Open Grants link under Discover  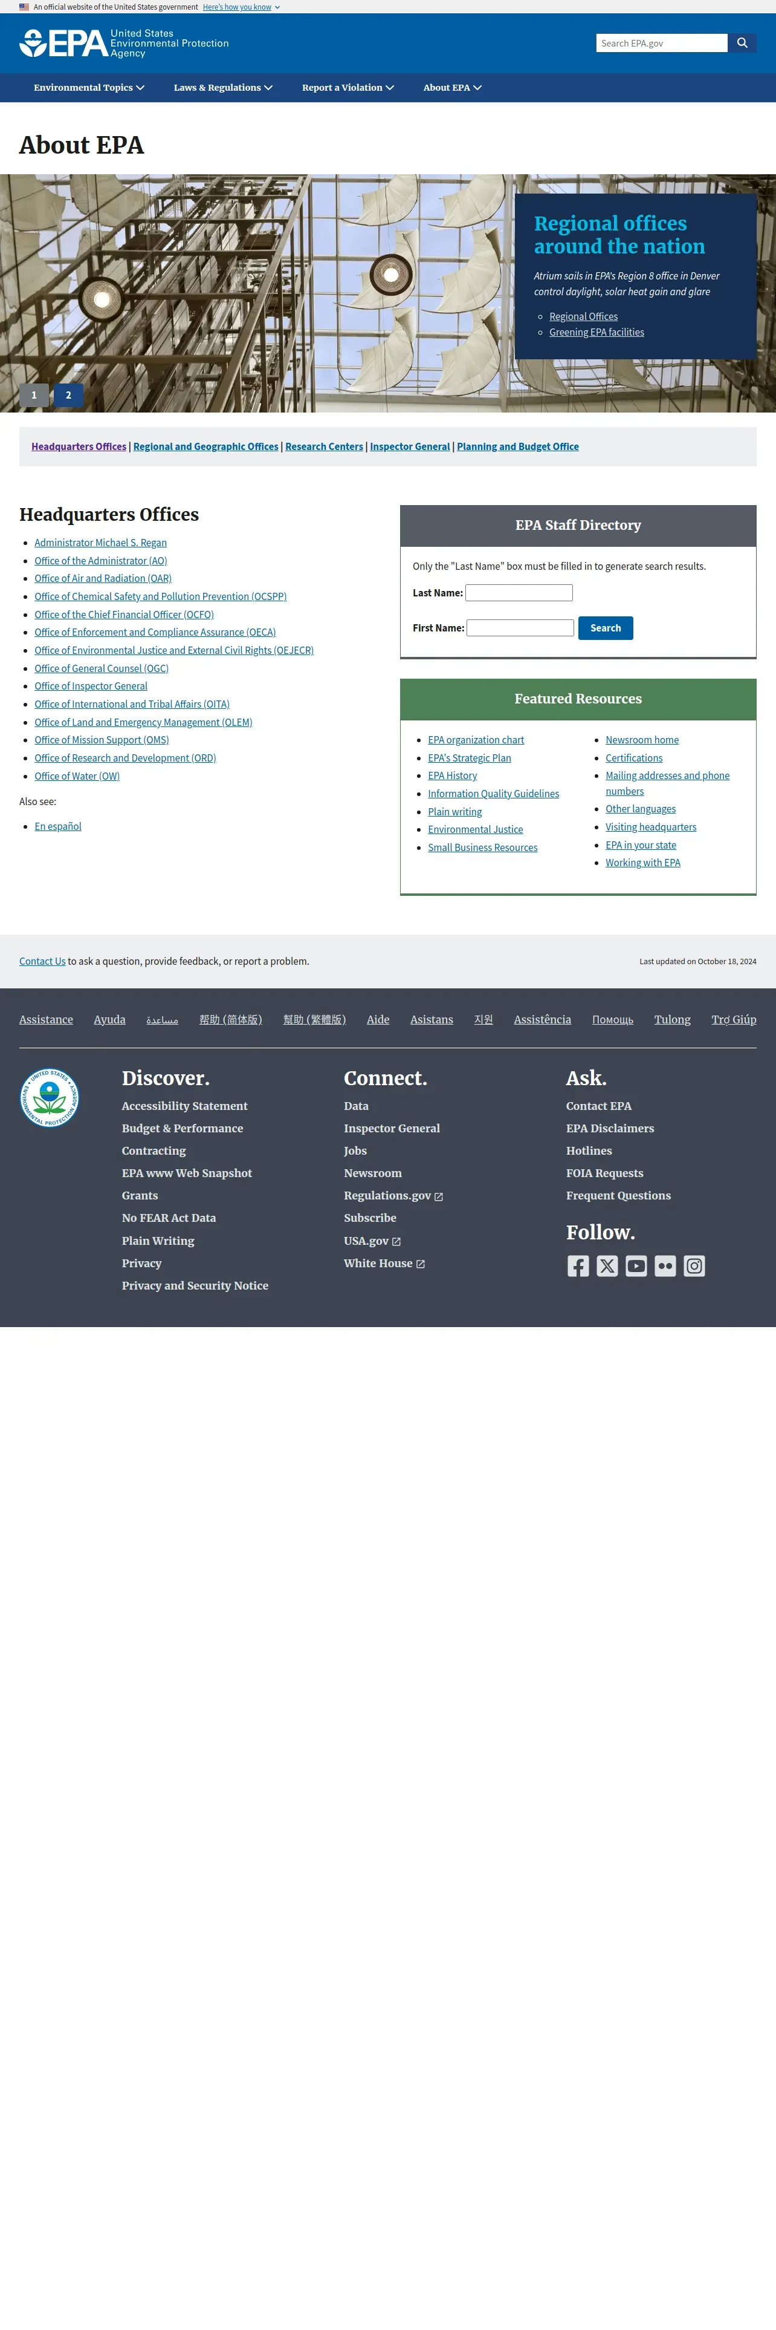click(140, 1196)
